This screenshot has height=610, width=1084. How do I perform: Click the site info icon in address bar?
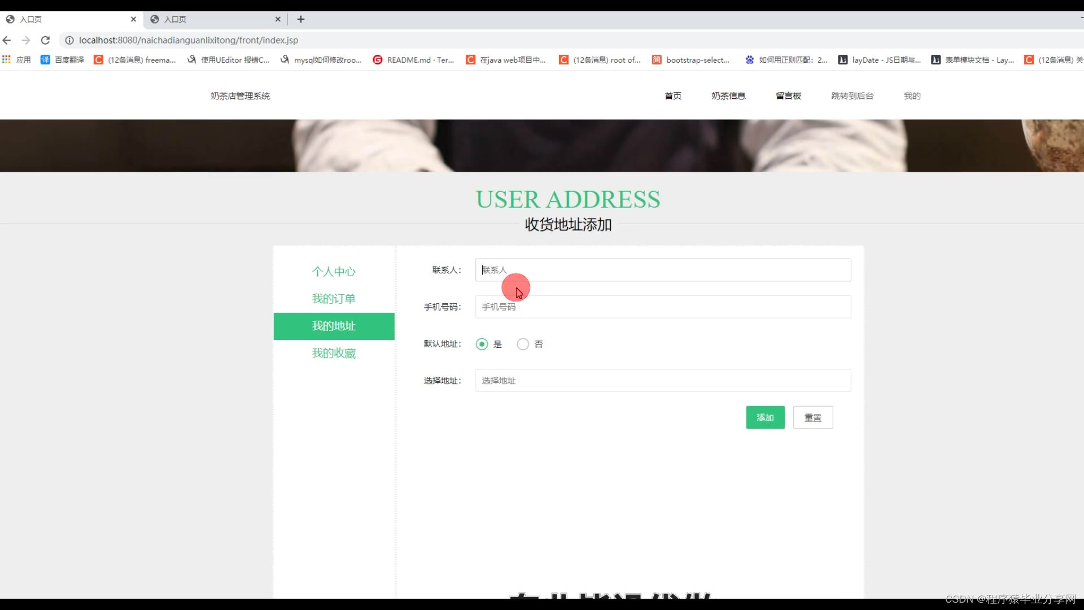(x=69, y=40)
